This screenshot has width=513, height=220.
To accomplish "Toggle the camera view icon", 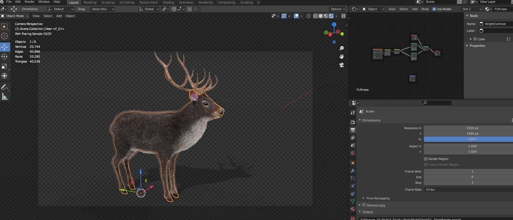I will coord(342,65).
